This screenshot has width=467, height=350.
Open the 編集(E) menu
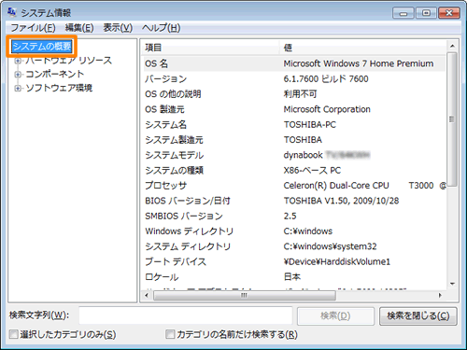(79, 28)
